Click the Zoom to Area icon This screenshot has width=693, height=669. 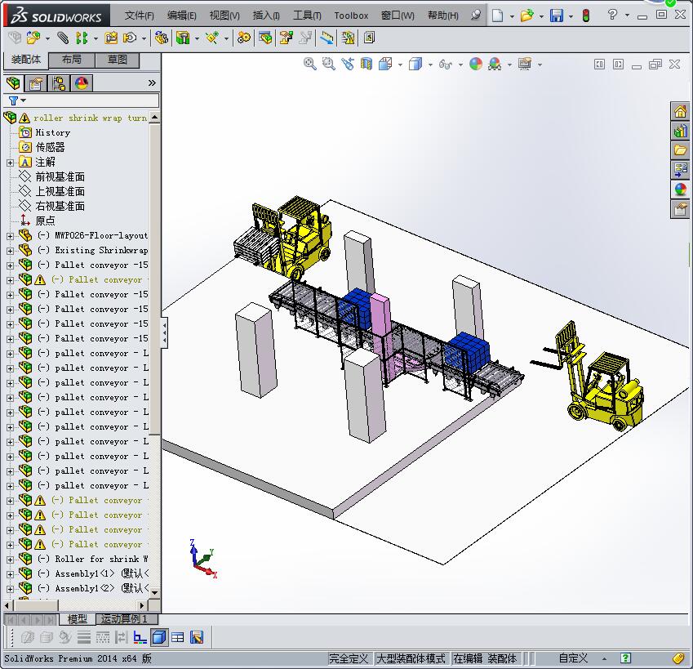click(328, 64)
